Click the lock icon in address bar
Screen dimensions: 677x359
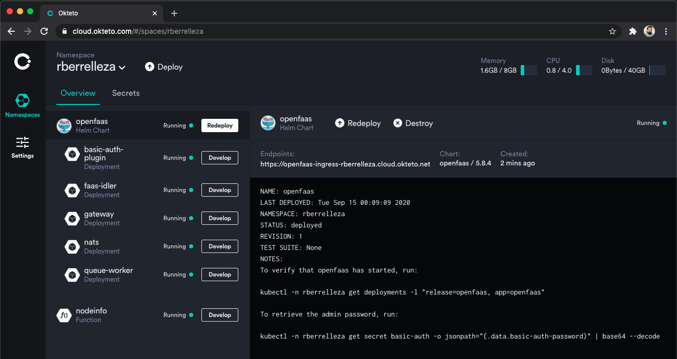coord(65,31)
